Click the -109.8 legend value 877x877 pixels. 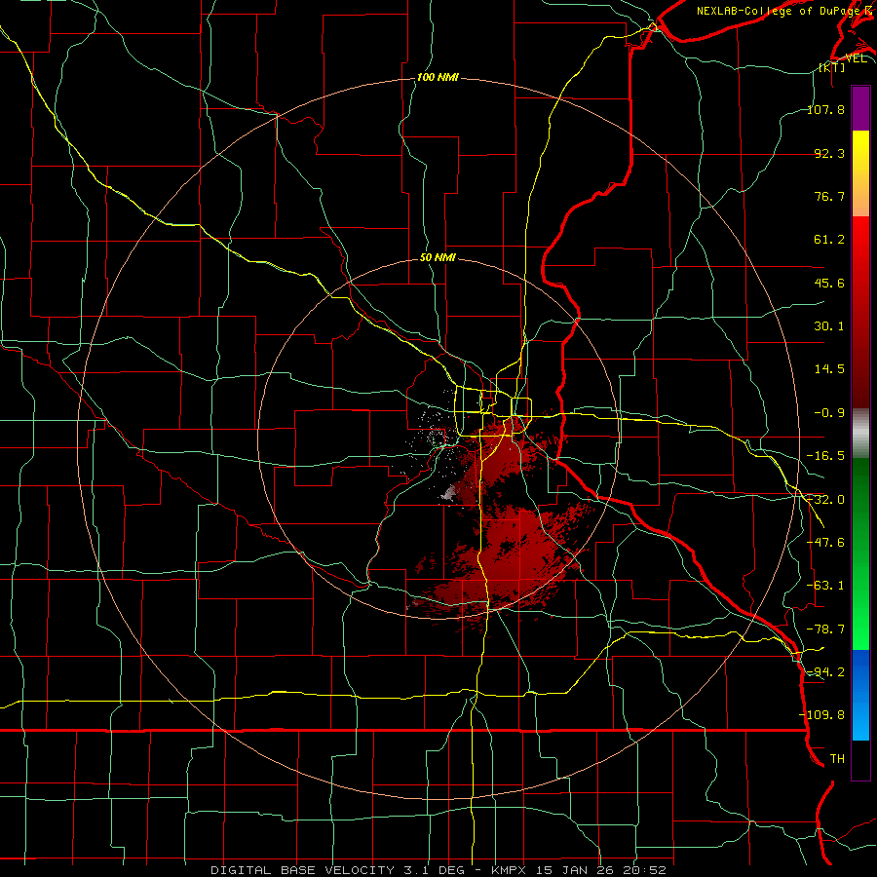[822, 715]
